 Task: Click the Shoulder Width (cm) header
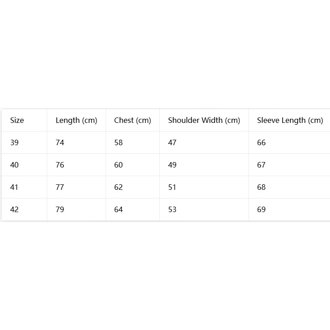point(204,120)
